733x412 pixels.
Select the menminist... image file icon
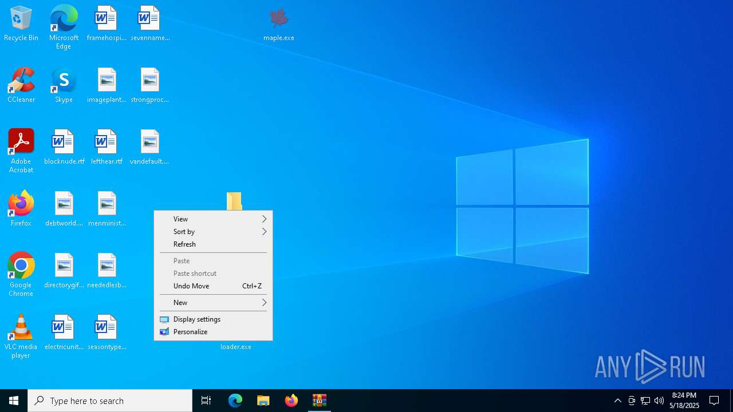click(107, 209)
